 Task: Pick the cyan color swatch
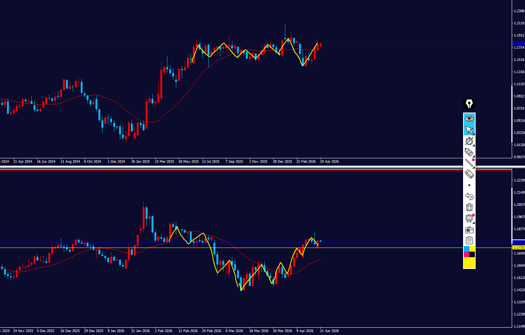[466, 249]
